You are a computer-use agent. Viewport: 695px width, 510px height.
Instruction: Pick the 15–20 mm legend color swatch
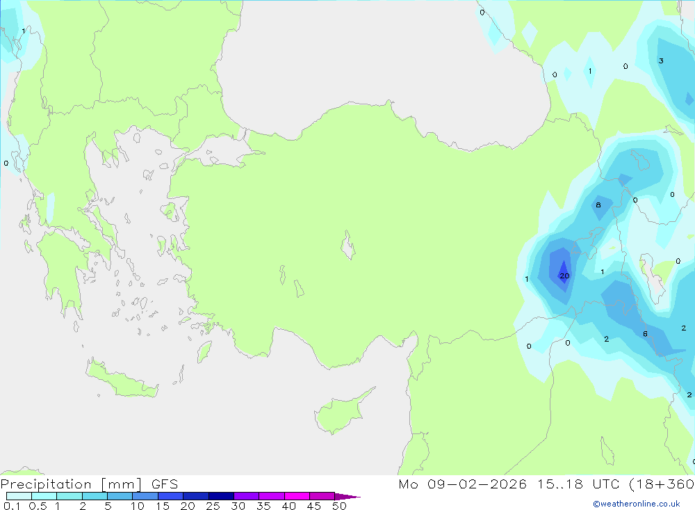[171, 496]
